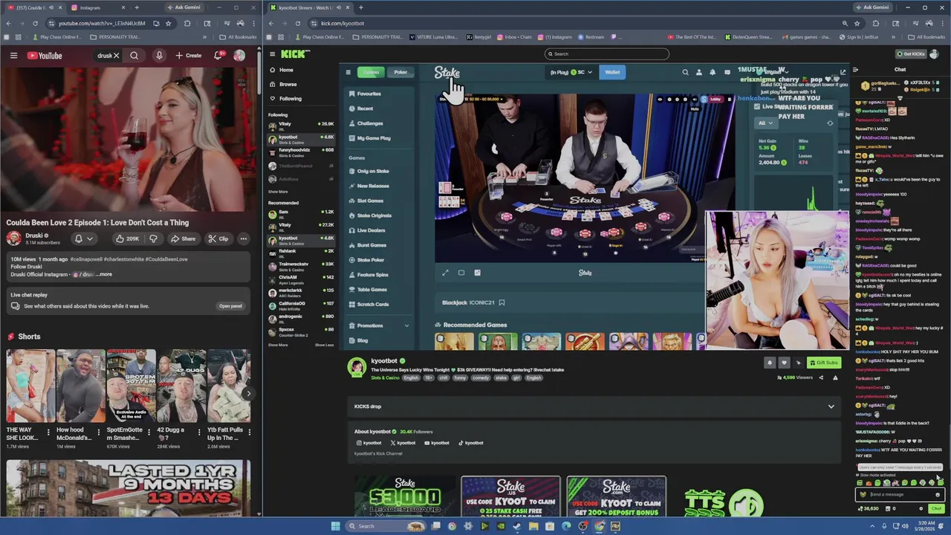Send the chat message with Chat button
The width and height of the screenshot is (951, 535).
point(936,509)
